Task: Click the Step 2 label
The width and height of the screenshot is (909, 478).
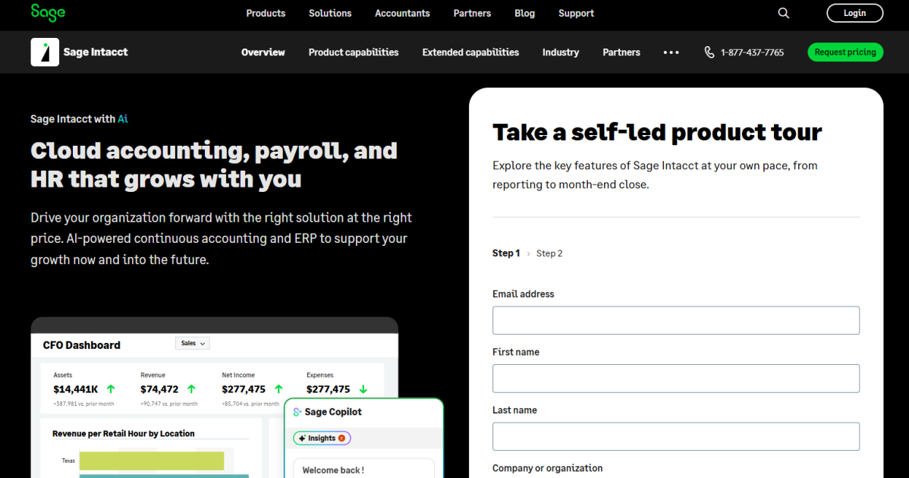Action: [549, 253]
